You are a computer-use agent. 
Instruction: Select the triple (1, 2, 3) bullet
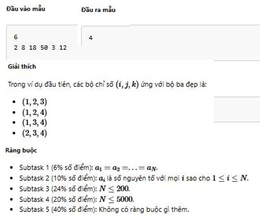click(x=35, y=102)
